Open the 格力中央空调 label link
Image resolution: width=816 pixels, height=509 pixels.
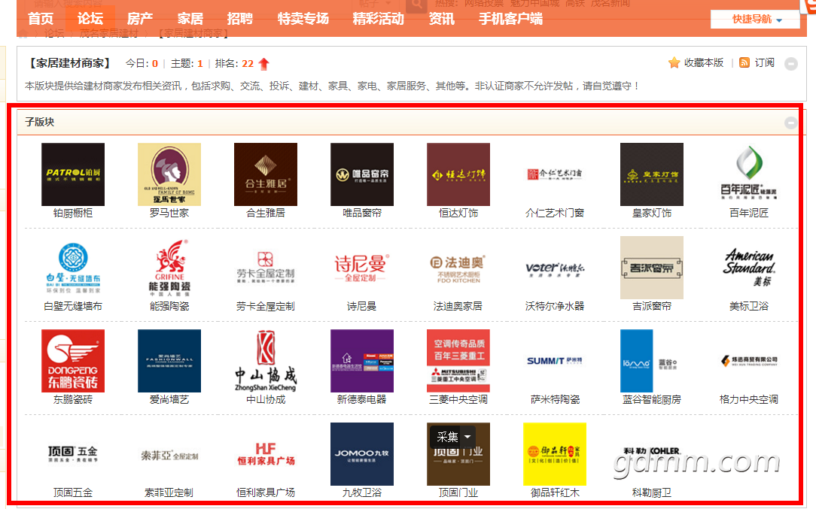click(x=748, y=399)
